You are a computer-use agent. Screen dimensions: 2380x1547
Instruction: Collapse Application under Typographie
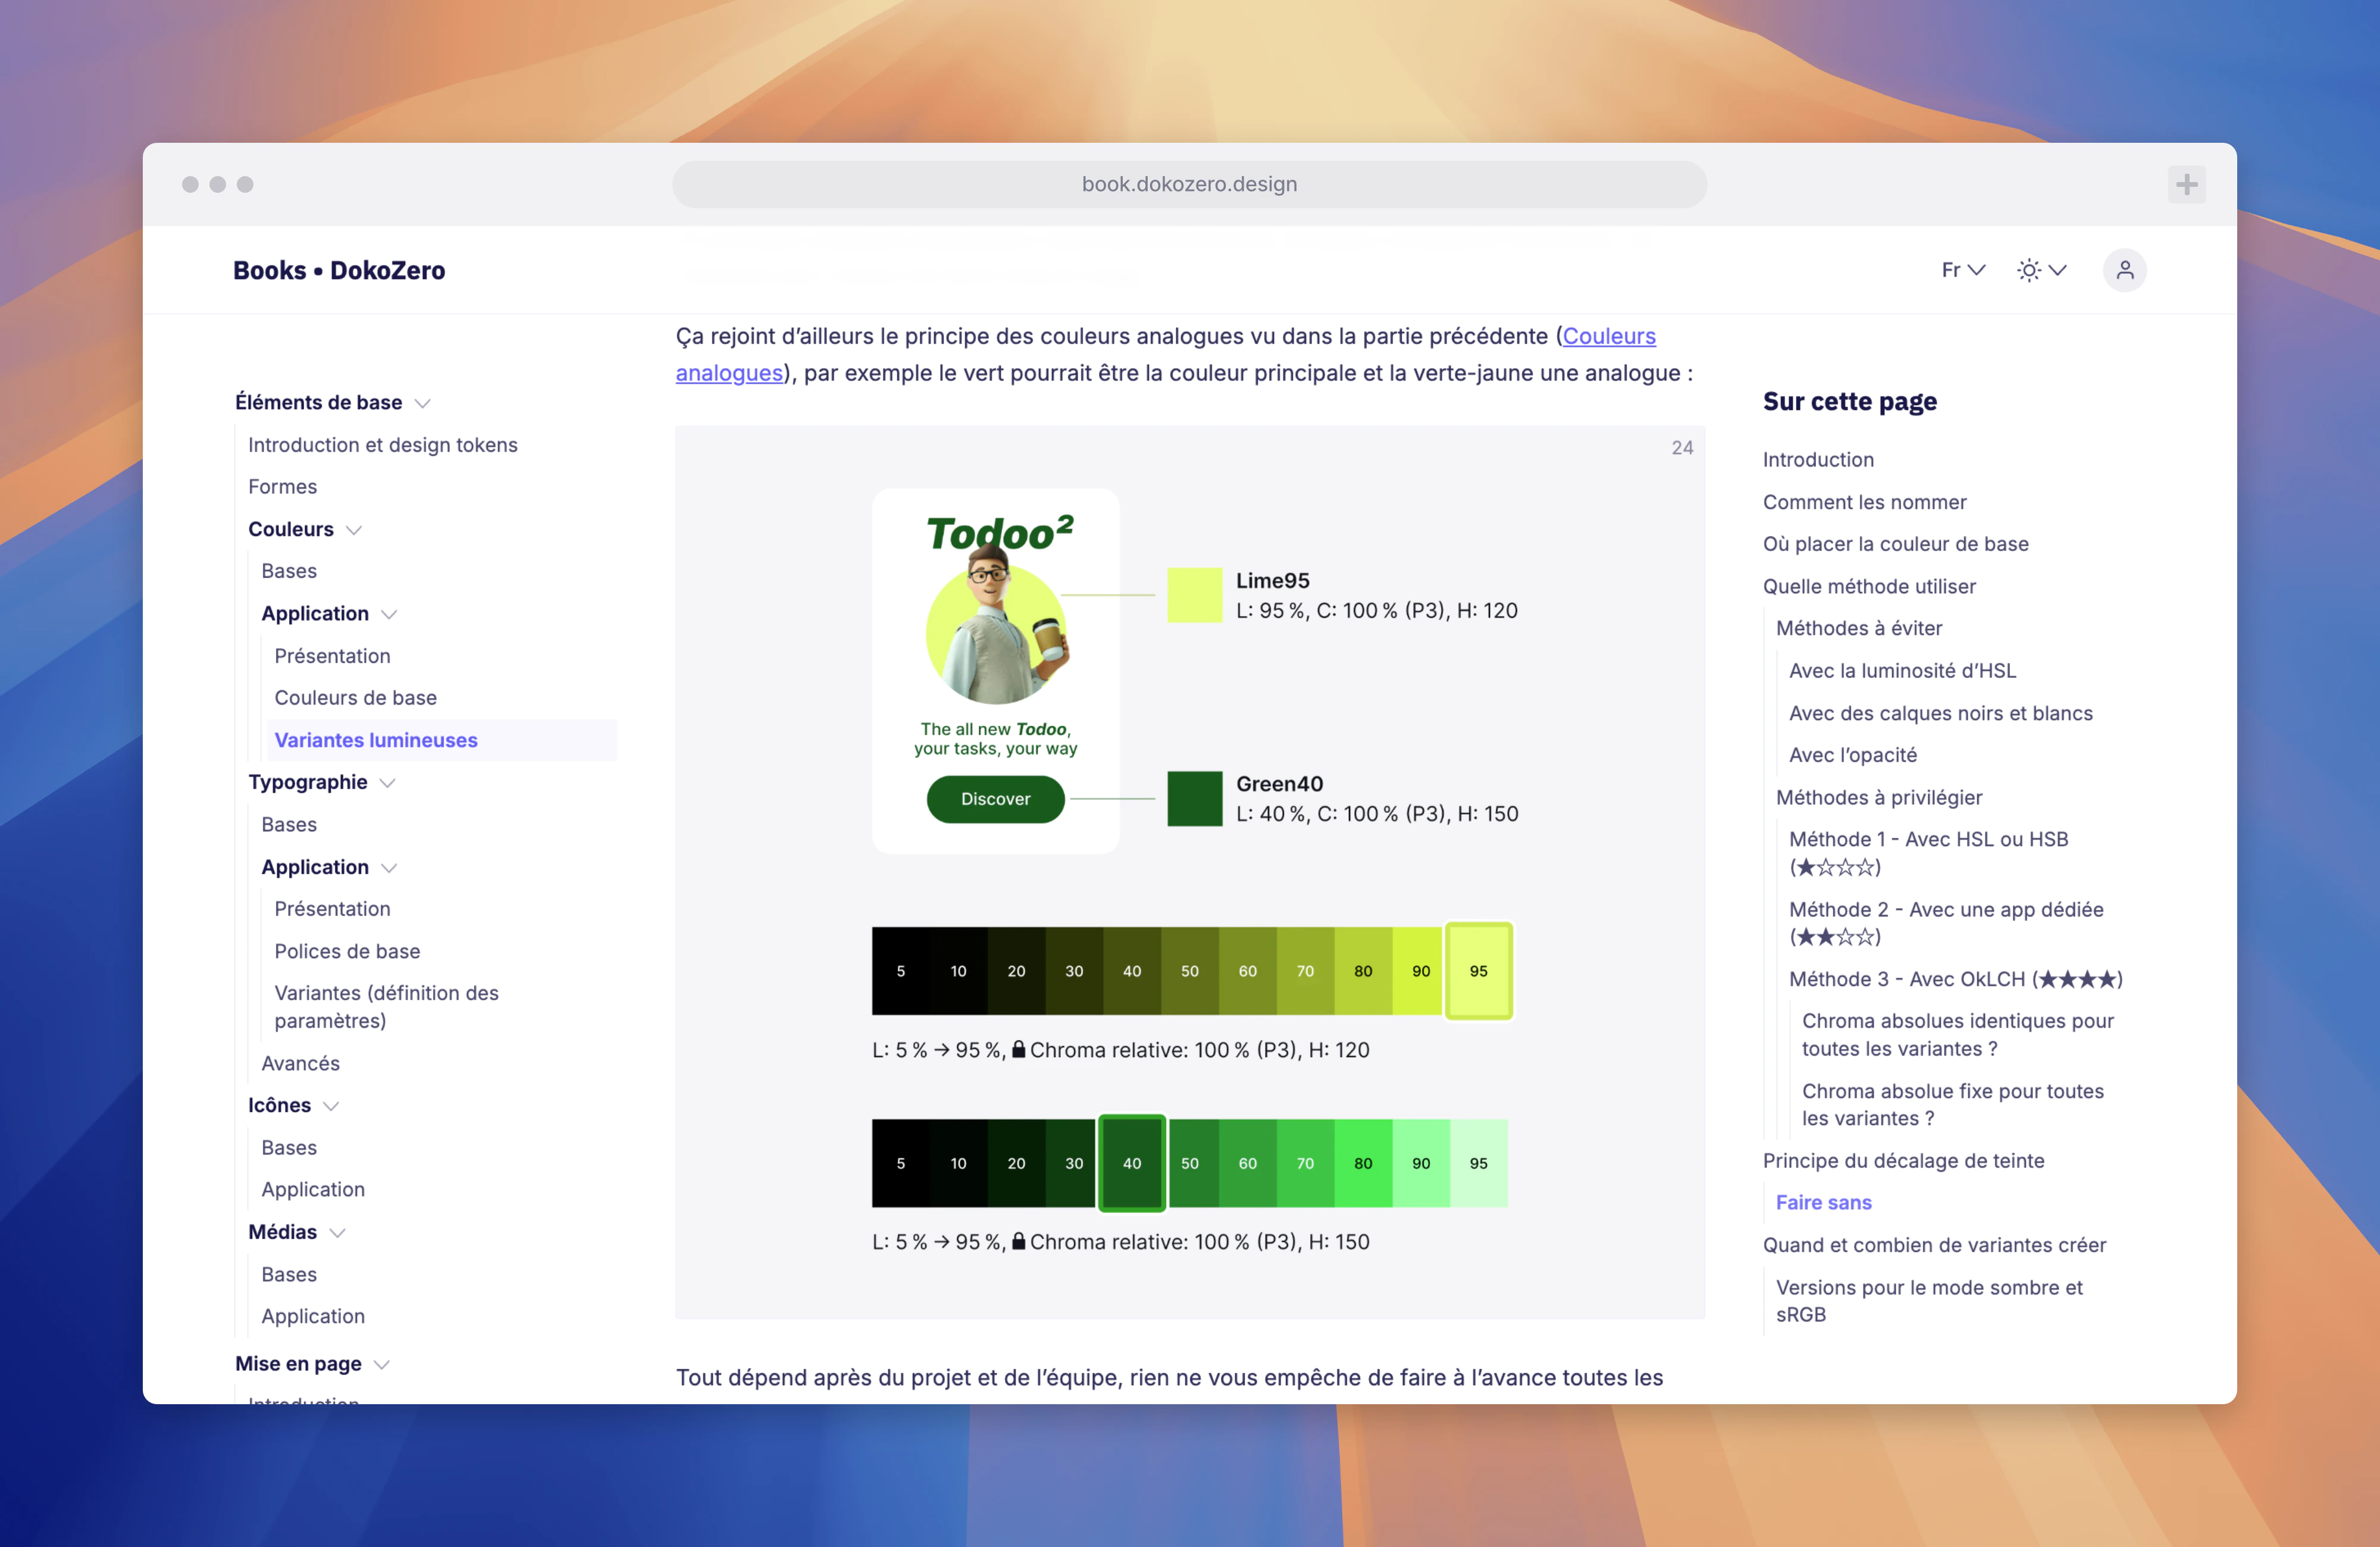click(389, 868)
